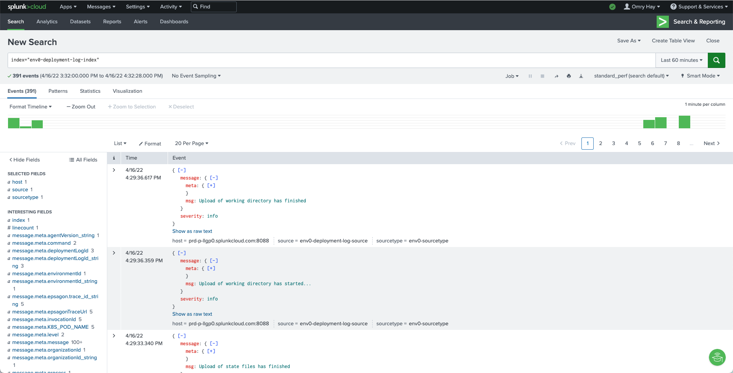Go to results page 8
Image resolution: width=733 pixels, height=373 pixels.
pyautogui.click(x=678, y=144)
